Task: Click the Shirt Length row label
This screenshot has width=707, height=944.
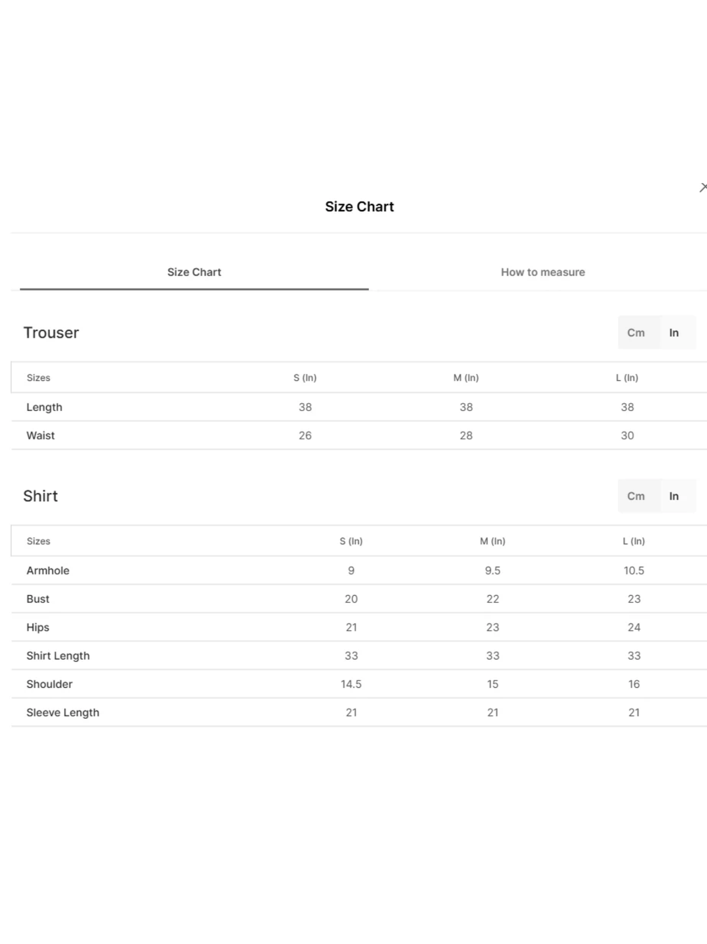Action: pyautogui.click(x=58, y=656)
